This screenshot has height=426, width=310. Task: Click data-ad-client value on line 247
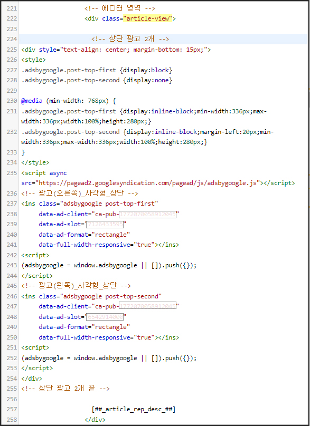[147, 306]
